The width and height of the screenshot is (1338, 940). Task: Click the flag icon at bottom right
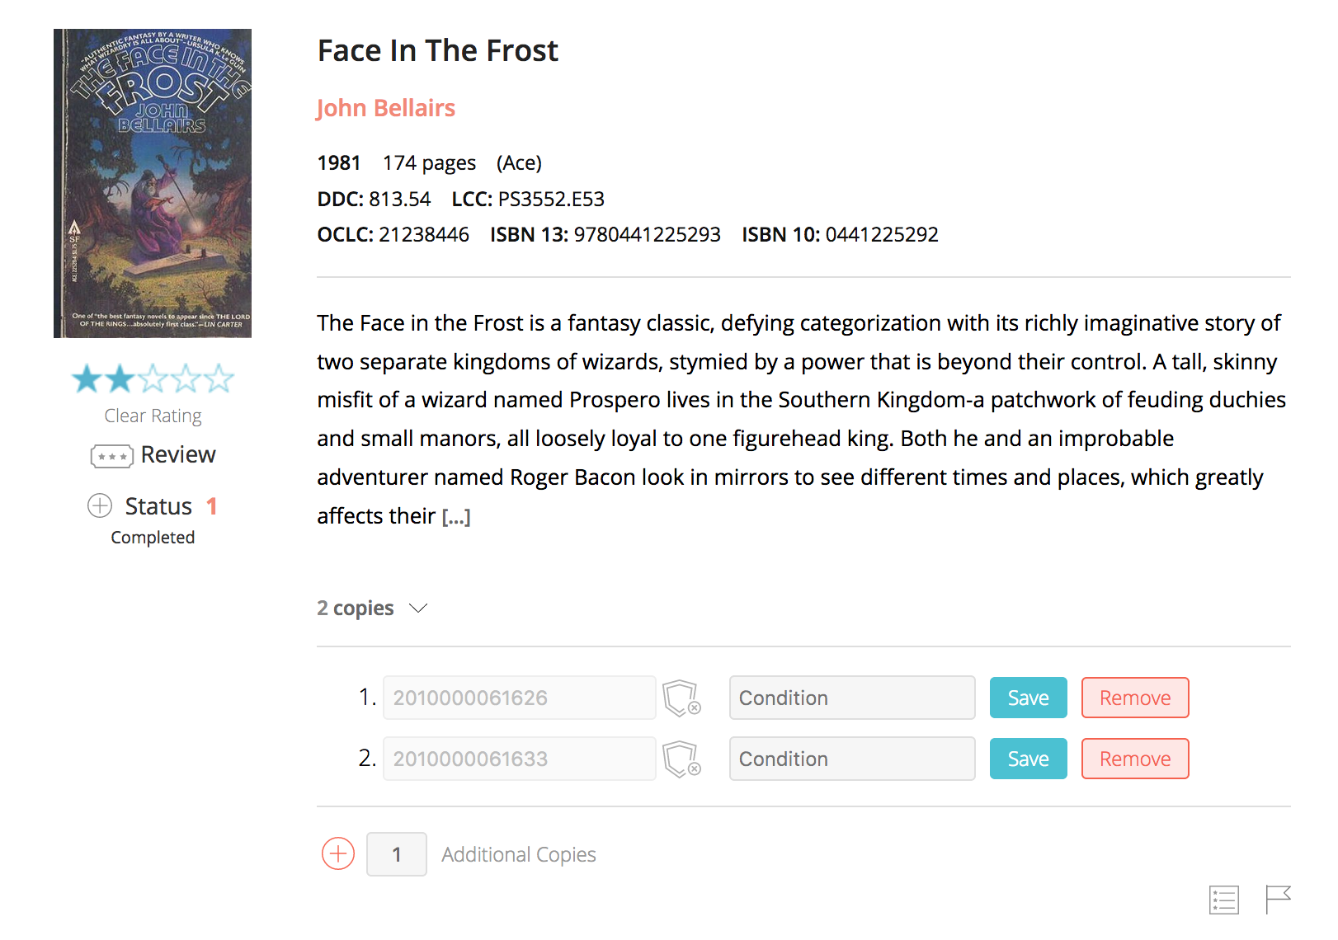[1278, 900]
